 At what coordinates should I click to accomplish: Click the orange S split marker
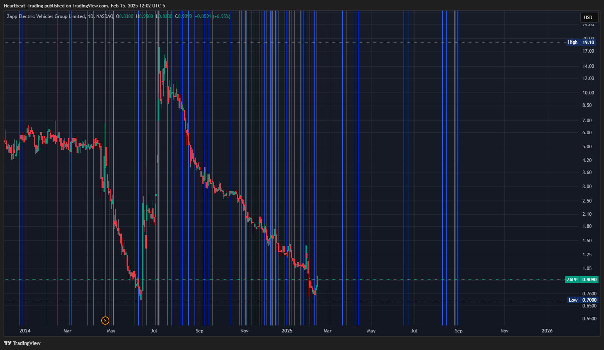105,321
